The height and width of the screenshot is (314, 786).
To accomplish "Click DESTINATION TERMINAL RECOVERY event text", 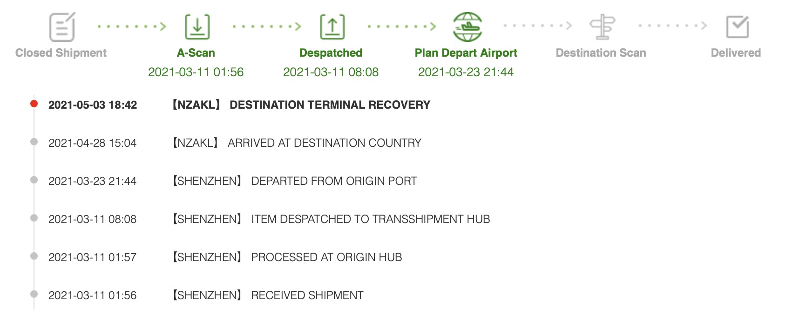I will (330, 105).
